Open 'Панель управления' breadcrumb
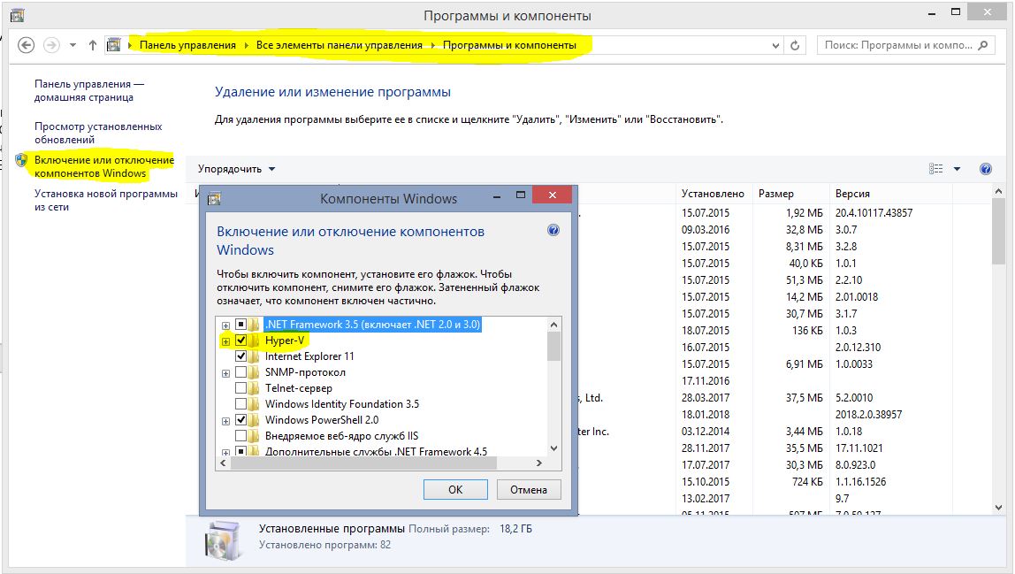Screen dimensions: 1015x574 pos(187,45)
